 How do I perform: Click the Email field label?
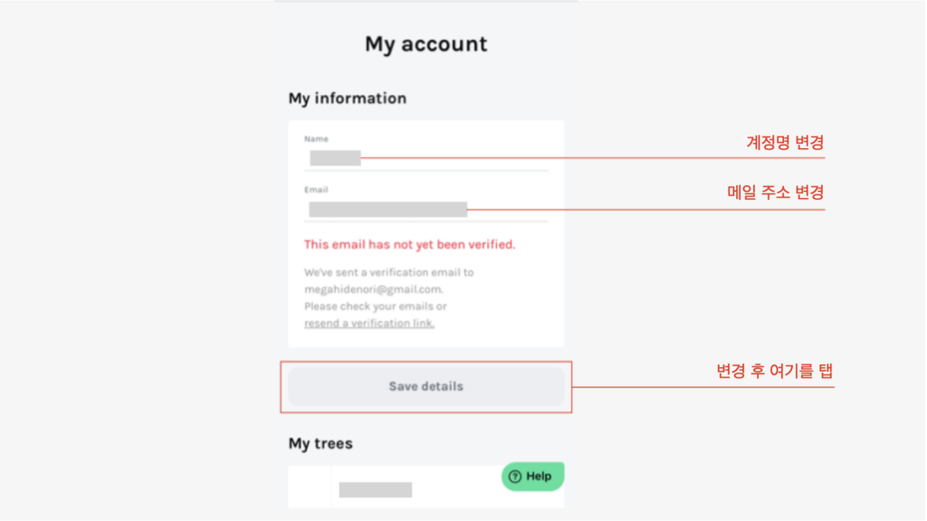(316, 190)
